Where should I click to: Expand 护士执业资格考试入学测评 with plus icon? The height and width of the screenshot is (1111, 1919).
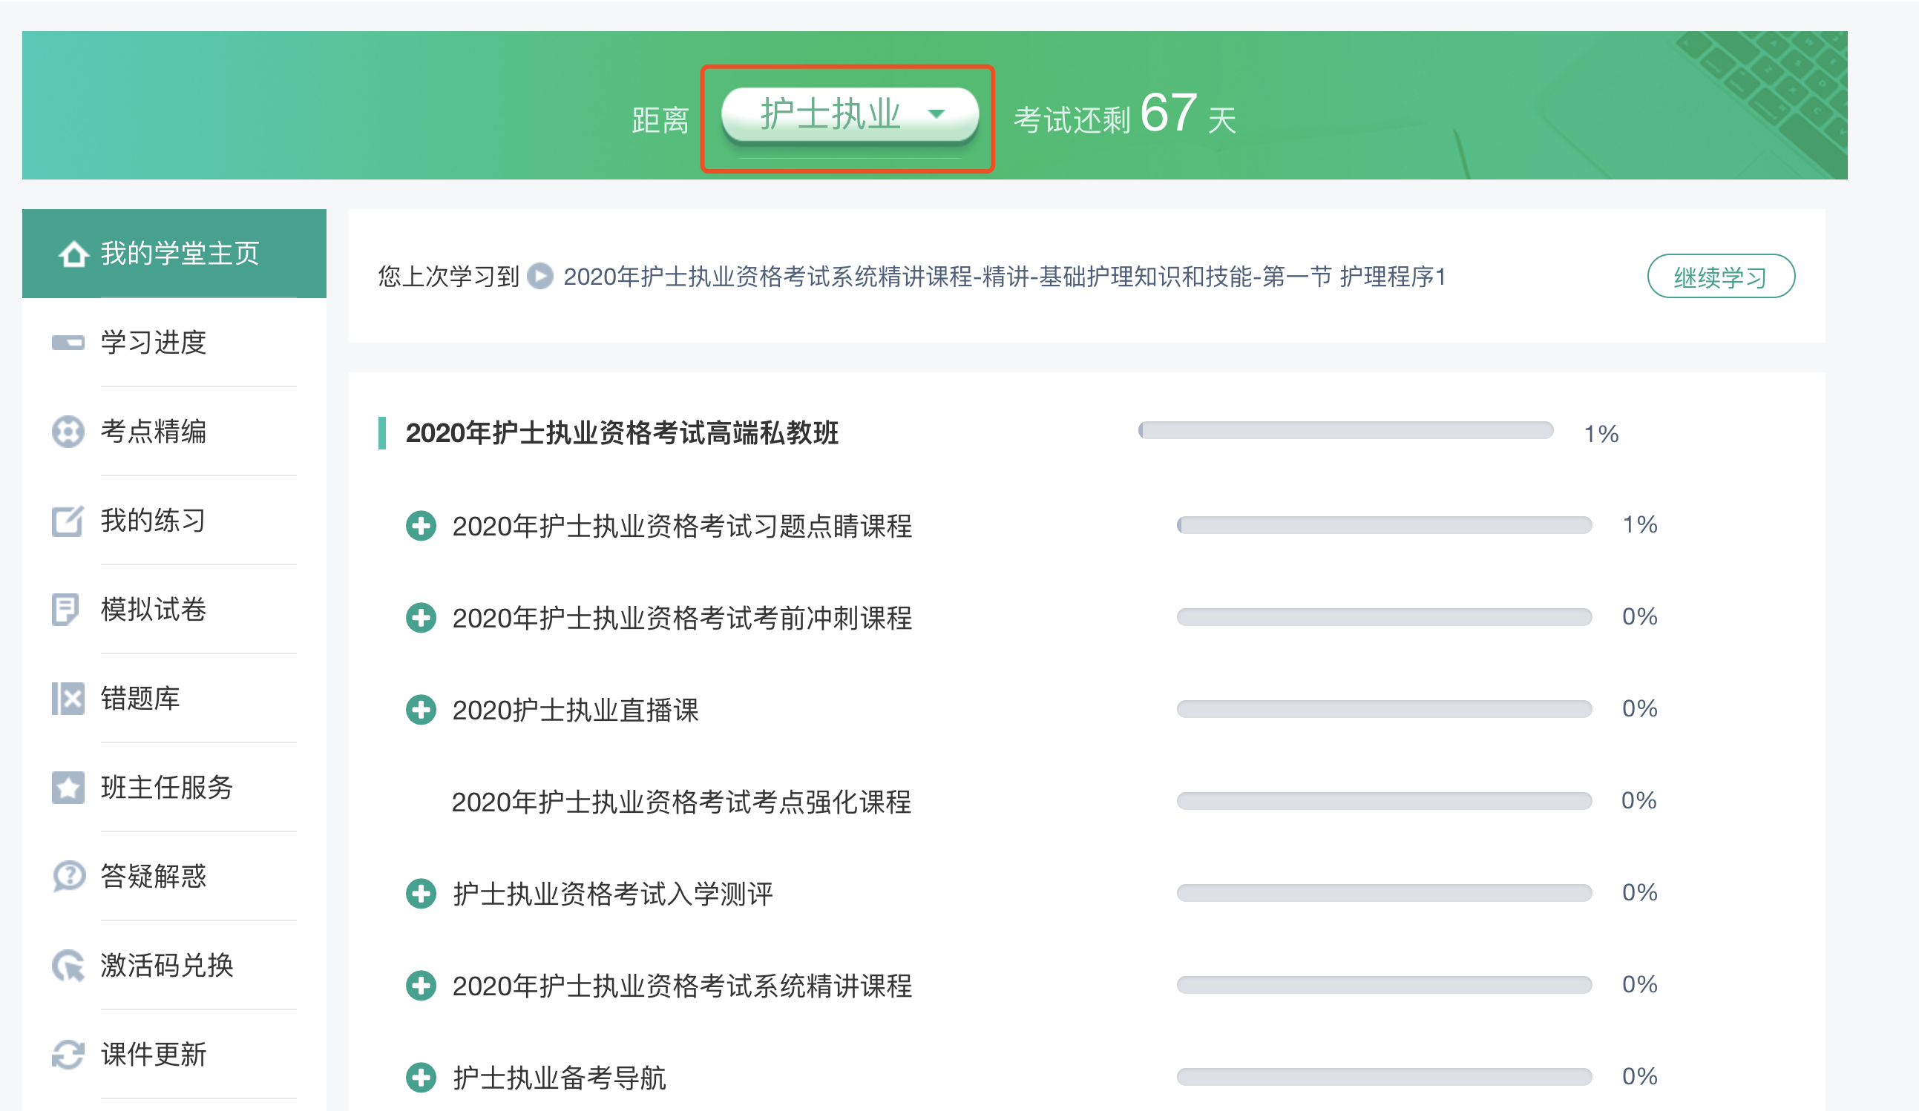pyautogui.click(x=421, y=894)
